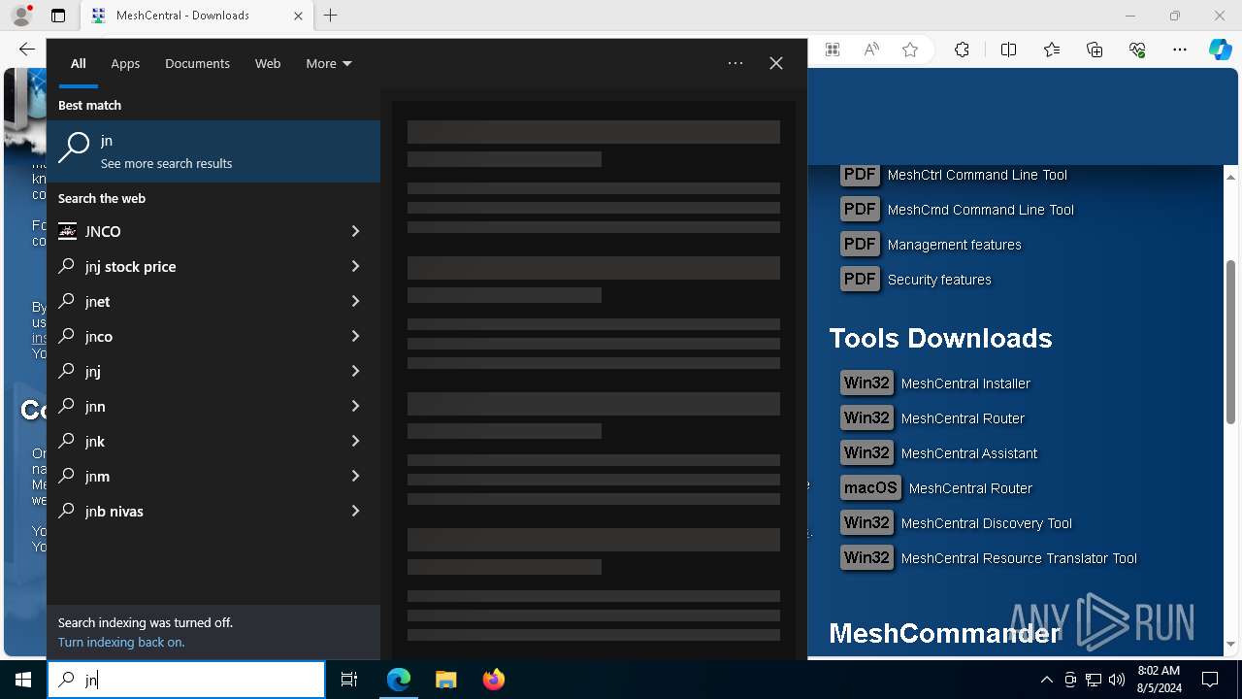Switch to the All search tab
Viewport: 1242px width, 699px height.
point(79,63)
